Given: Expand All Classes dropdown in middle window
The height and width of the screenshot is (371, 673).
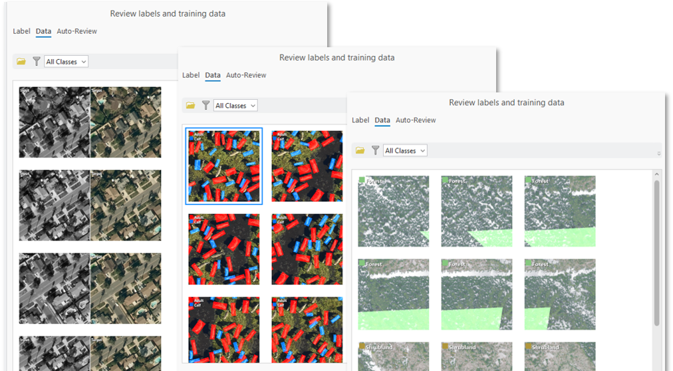Looking at the screenshot, I should click(235, 106).
